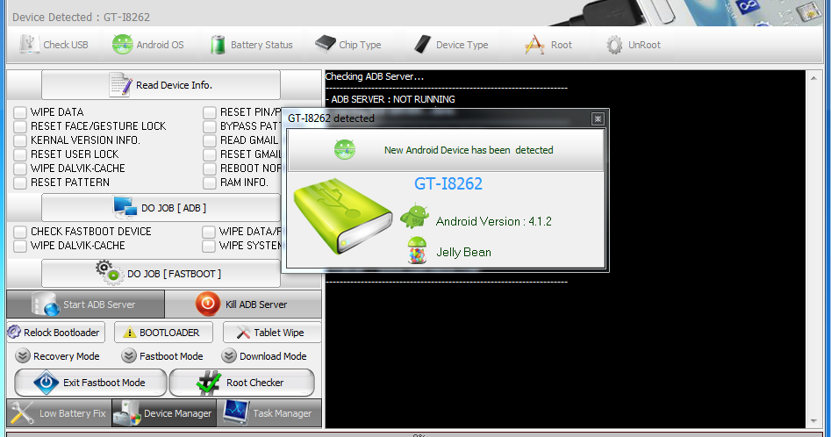Click the UnRoot gear icon
The image size is (831, 437).
pos(614,45)
